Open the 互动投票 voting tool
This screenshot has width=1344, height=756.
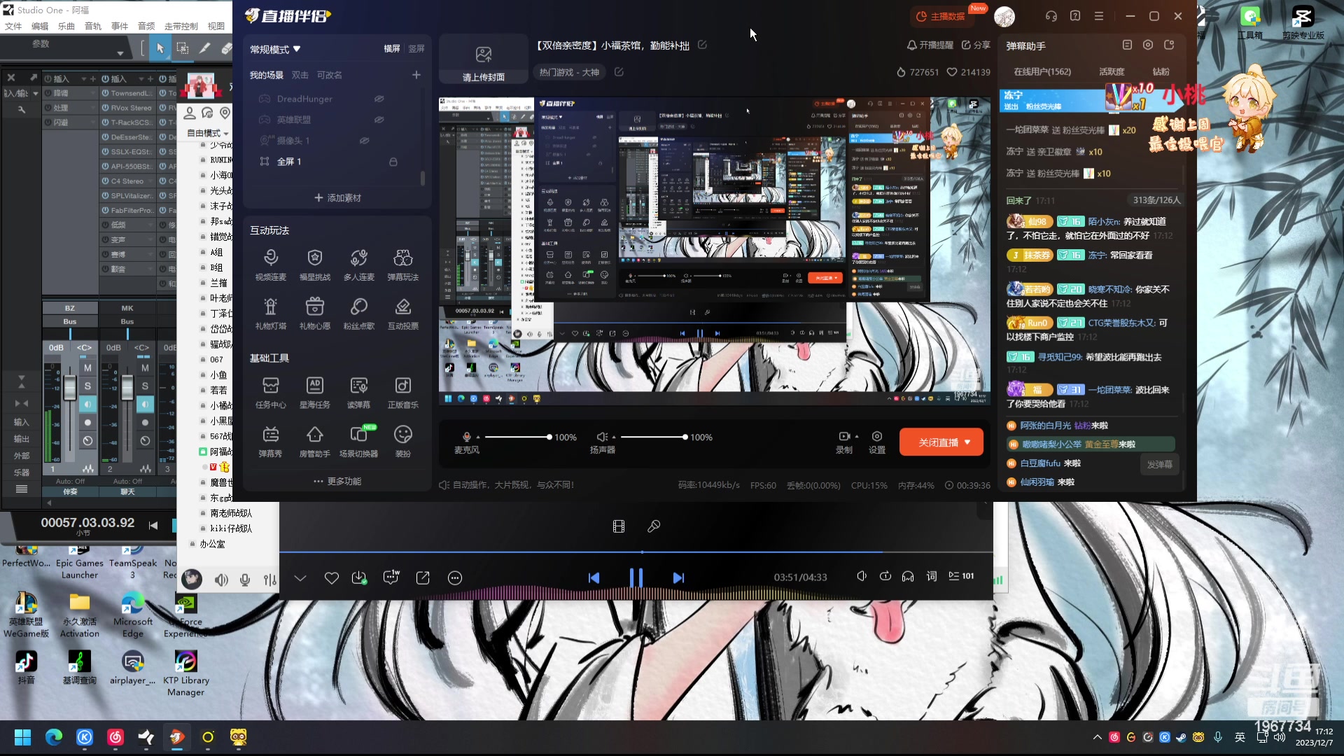[x=402, y=314]
